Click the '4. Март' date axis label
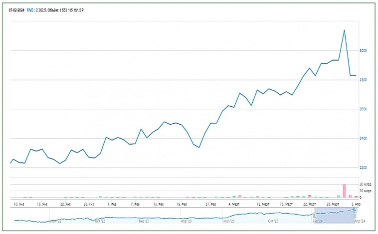 [x=232, y=204]
